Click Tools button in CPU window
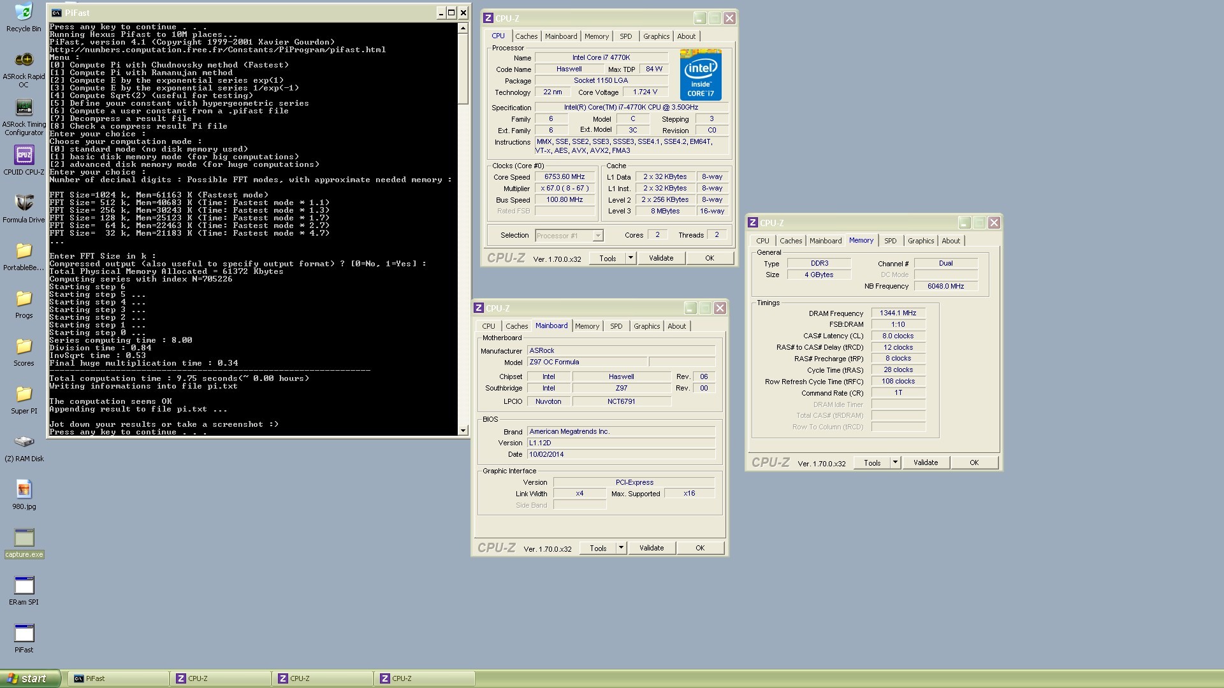This screenshot has width=1224, height=688. [608, 258]
